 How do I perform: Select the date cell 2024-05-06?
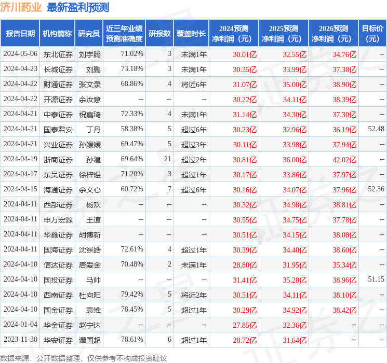pos(20,54)
